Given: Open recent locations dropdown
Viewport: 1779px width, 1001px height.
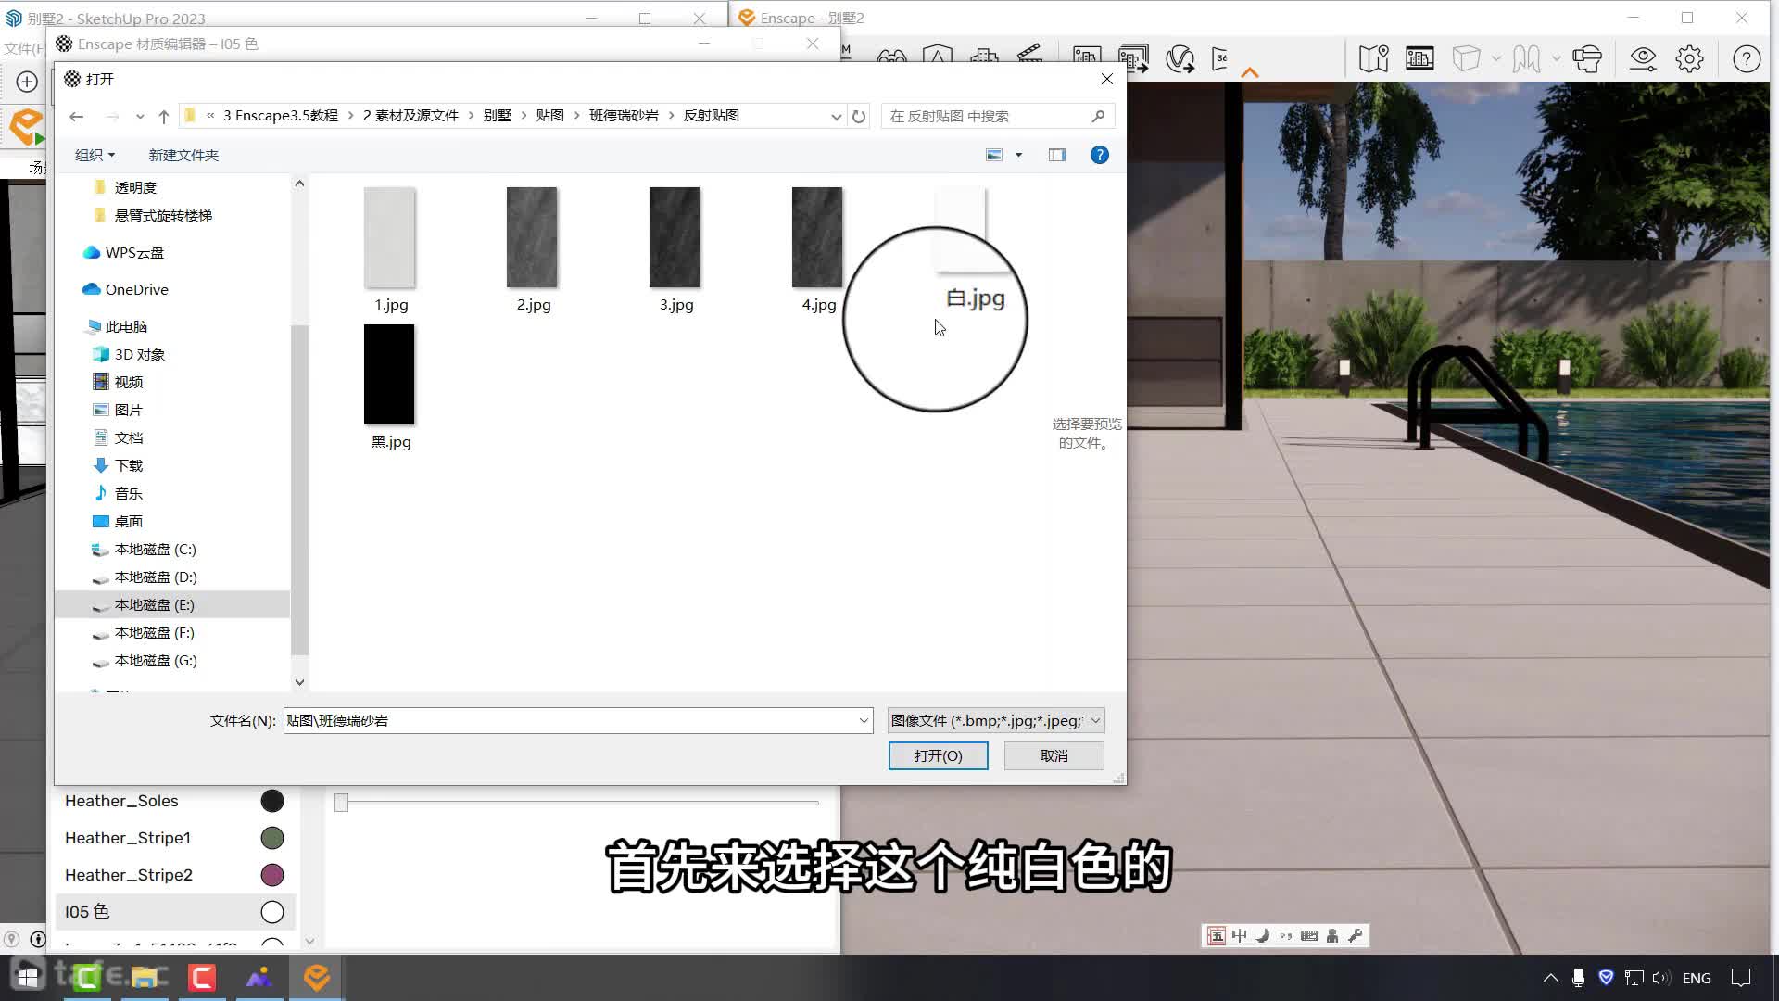Looking at the screenshot, I should tap(140, 117).
